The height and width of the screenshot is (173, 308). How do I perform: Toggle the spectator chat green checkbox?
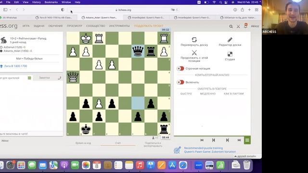[29, 78]
